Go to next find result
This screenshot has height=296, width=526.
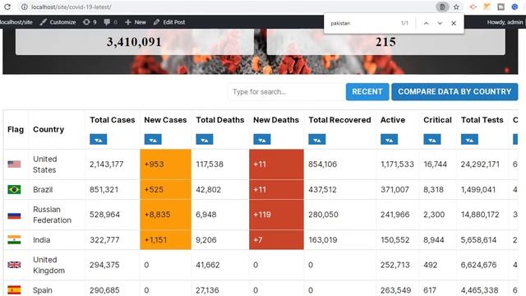440,23
